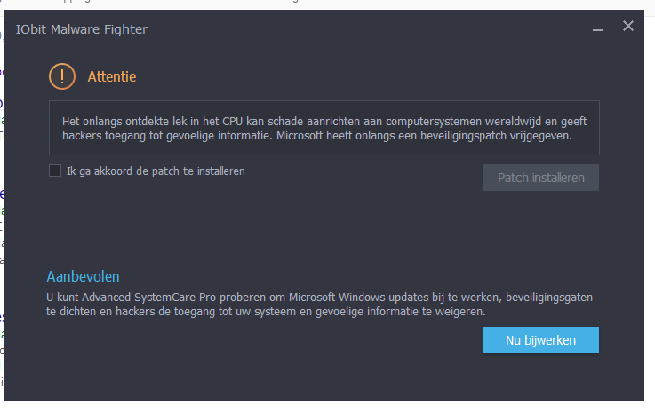Screen dimensions: 655x413
Task: Click the 'Patch installeren' button
Action: tap(541, 178)
